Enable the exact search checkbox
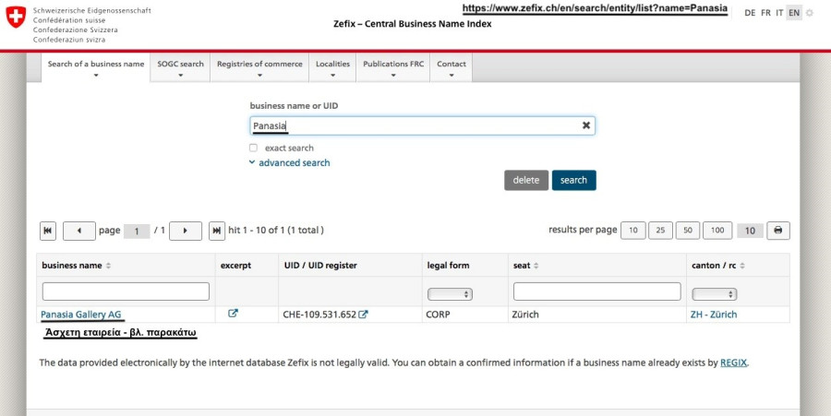Image resolution: width=831 pixels, height=416 pixels. (x=253, y=148)
